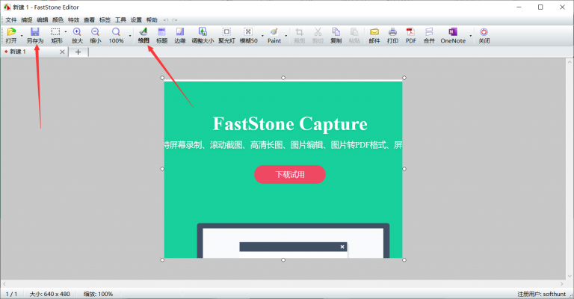This screenshot has width=574, height=299.
Task: Copy image with the 复制 icon
Action: click(x=336, y=35)
